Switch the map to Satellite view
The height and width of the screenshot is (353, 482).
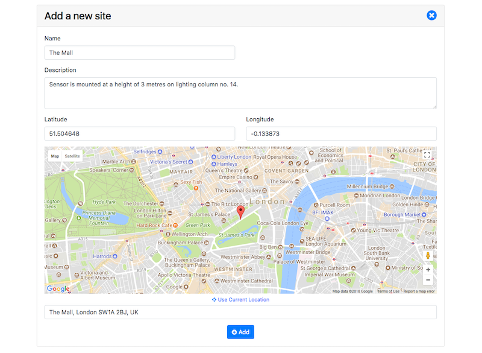click(x=72, y=156)
